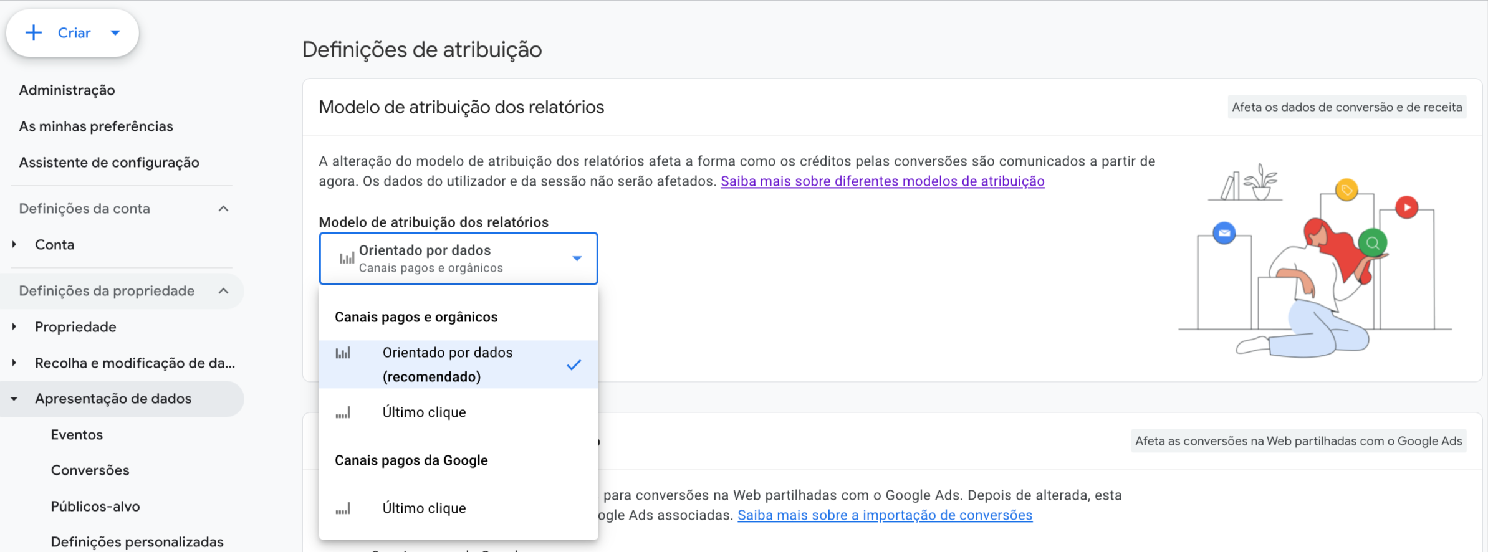
Task: Open Saiba mais sobre a importação de conversões link
Action: 885,515
